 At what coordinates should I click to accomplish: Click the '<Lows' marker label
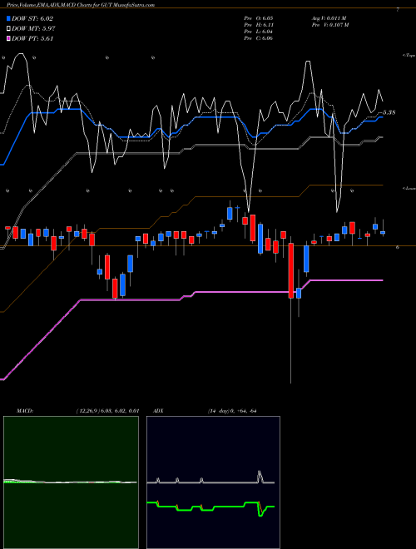[409, 188]
